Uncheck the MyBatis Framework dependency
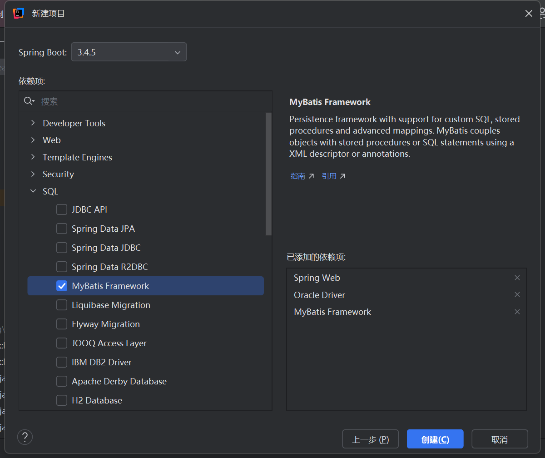 (62, 286)
